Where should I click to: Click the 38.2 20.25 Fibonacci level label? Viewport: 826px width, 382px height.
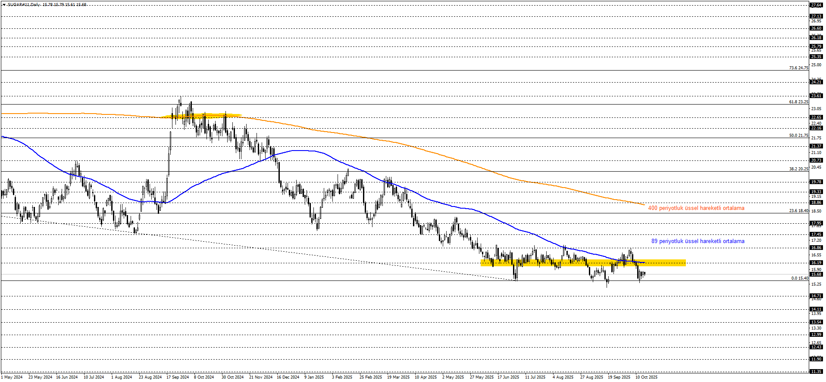(x=798, y=169)
